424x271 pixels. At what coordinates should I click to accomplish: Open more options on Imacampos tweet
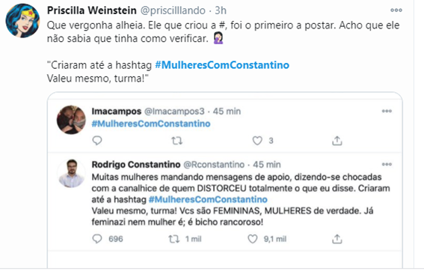(387, 111)
